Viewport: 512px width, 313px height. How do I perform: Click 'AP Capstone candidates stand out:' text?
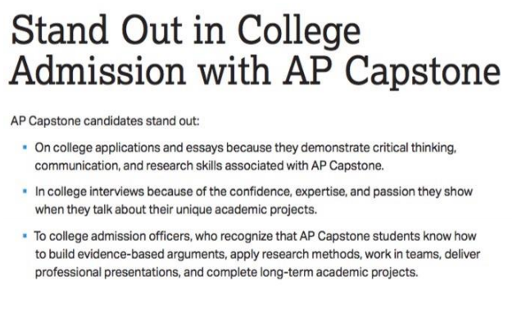coord(105,121)
